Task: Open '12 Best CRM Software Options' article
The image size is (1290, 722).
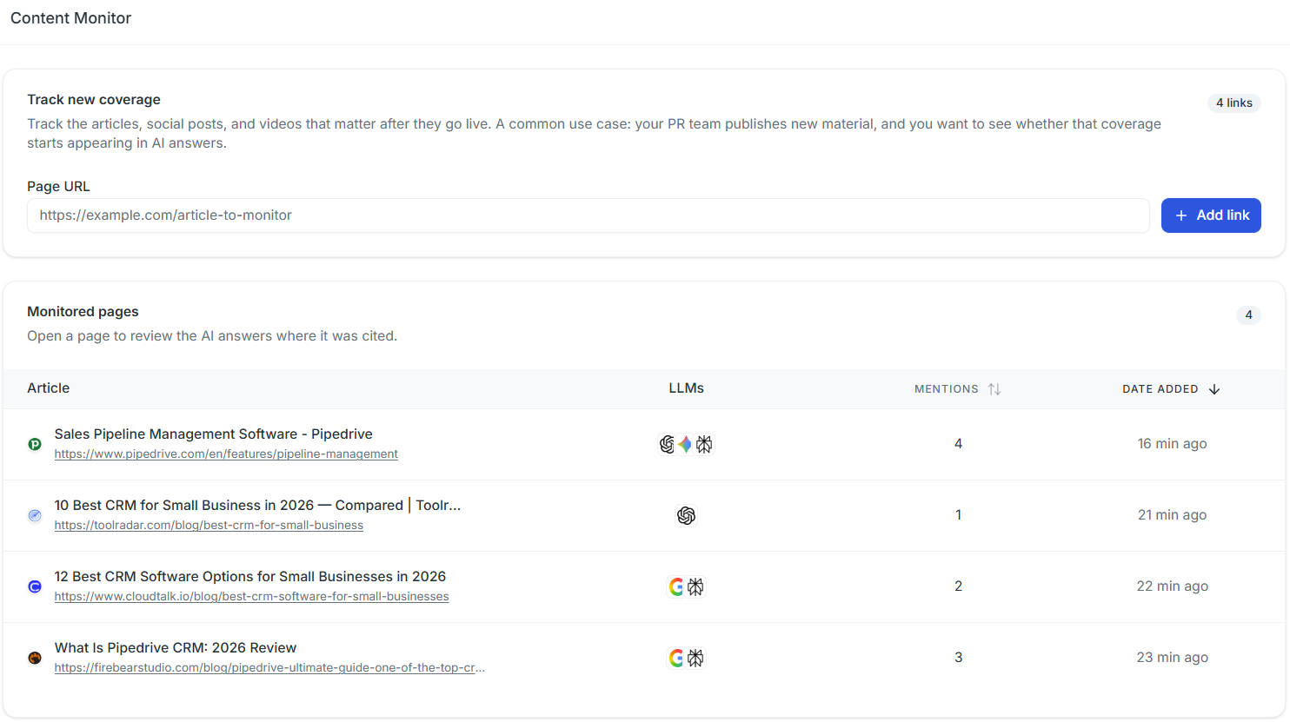Action: [250, 577]
